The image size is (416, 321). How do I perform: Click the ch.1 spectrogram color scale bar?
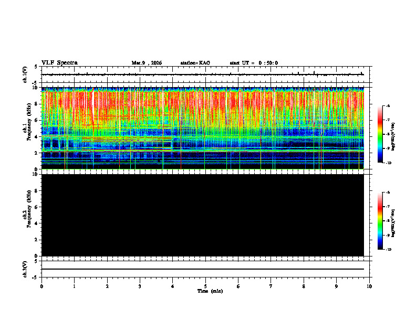pyautogui.click(x=380, y=134)
